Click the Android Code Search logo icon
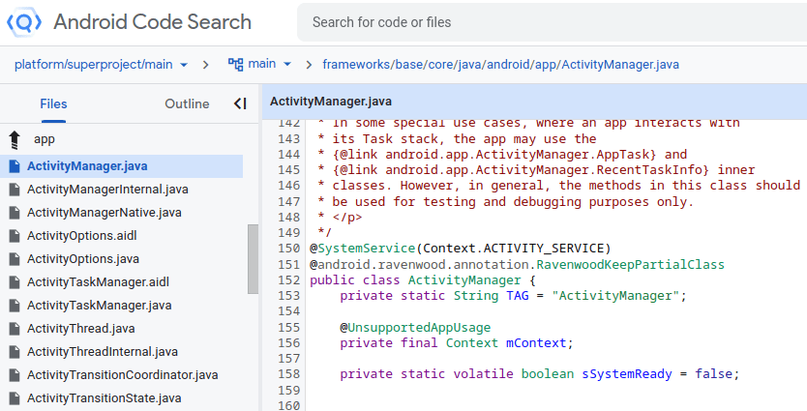Image resolution: width=807 pixels, height=411 pixels. pos(23,22)
